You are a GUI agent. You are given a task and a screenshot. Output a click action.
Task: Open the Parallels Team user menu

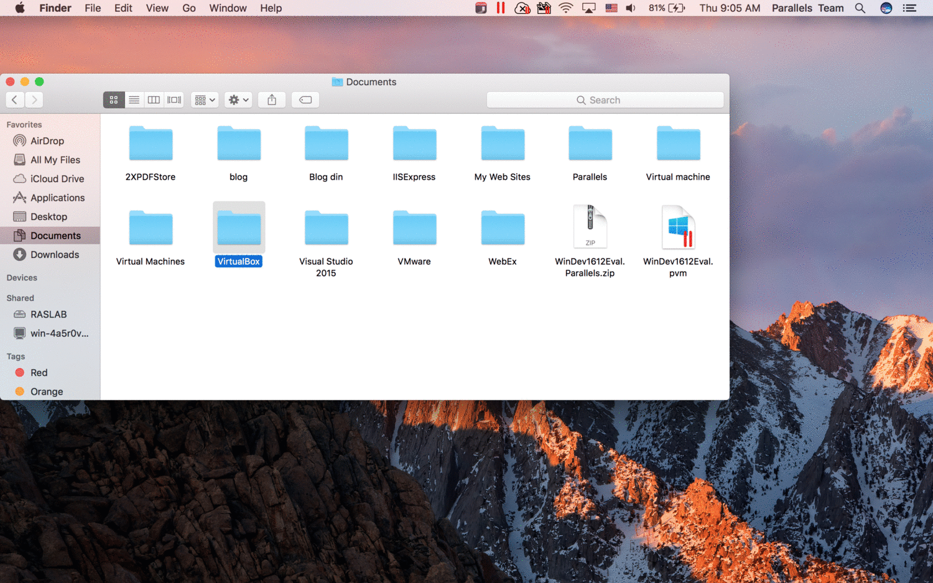click(x=807, y=8)
